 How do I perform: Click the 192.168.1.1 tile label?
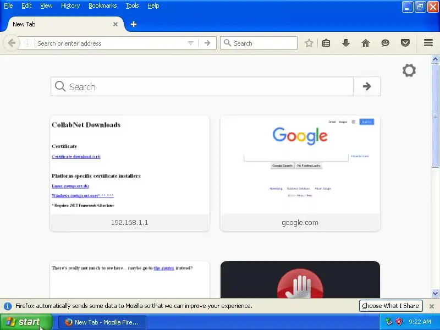(x=130, y=223)
